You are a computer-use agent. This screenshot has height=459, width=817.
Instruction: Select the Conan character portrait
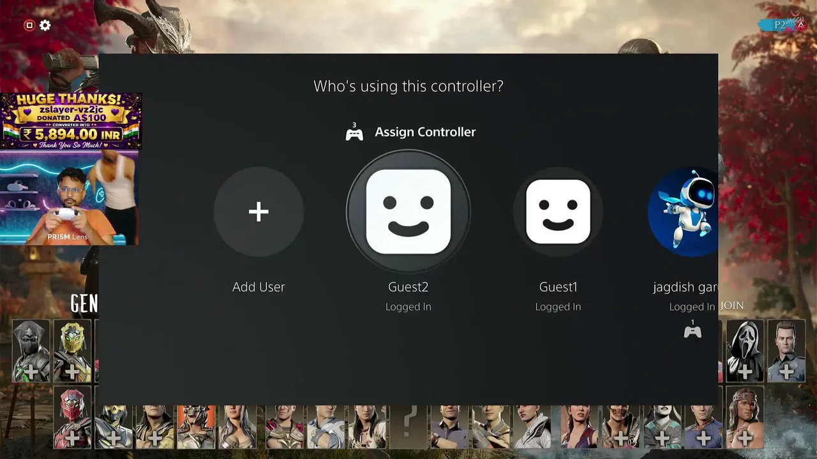coord(745,417)
